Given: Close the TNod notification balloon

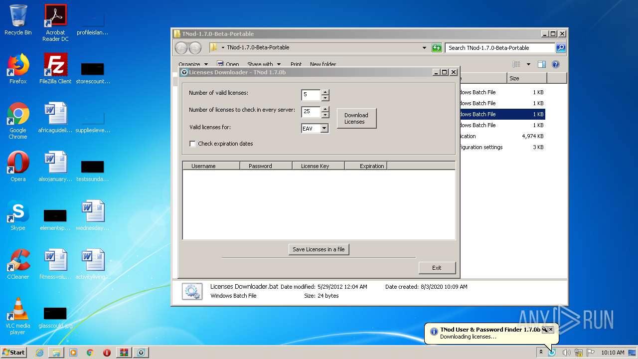Looking at the screenshot, I should click(551, 330).
